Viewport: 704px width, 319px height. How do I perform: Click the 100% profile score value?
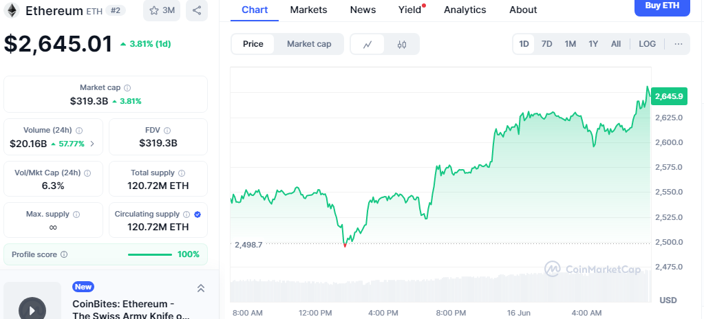pos(189,254)
